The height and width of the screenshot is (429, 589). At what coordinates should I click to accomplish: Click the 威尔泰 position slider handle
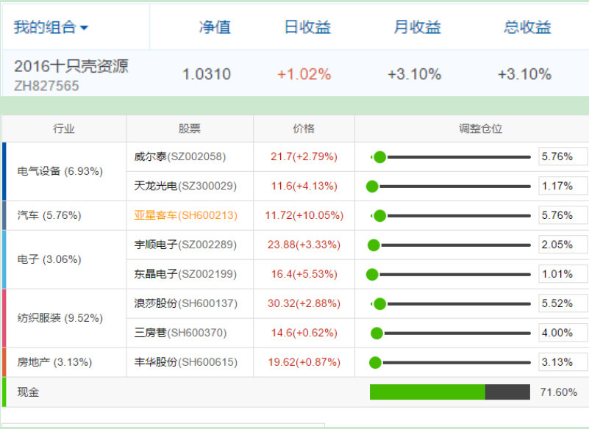pos(379,157)
